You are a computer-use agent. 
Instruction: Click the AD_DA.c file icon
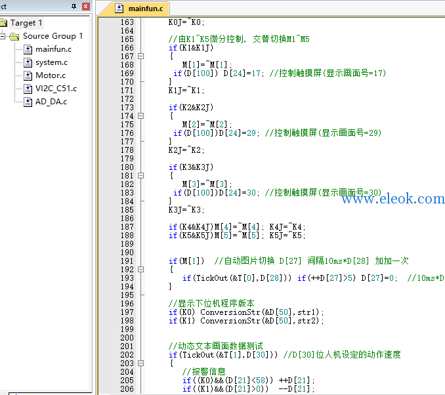[28, 102]
